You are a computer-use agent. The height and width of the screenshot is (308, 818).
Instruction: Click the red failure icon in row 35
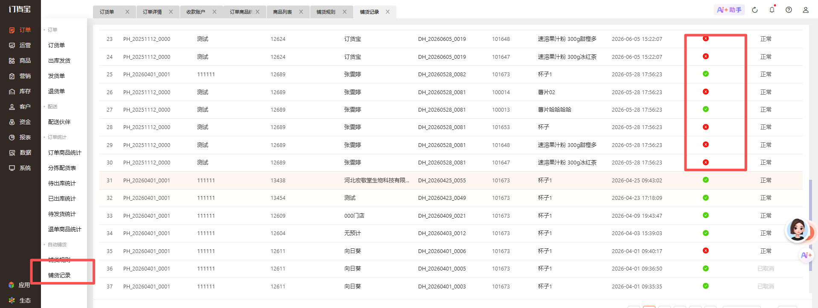pyautogui.click(x=706, y=250)
